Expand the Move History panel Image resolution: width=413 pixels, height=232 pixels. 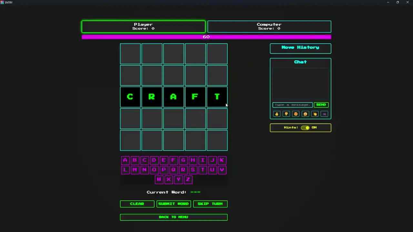(x=300, y=48)
